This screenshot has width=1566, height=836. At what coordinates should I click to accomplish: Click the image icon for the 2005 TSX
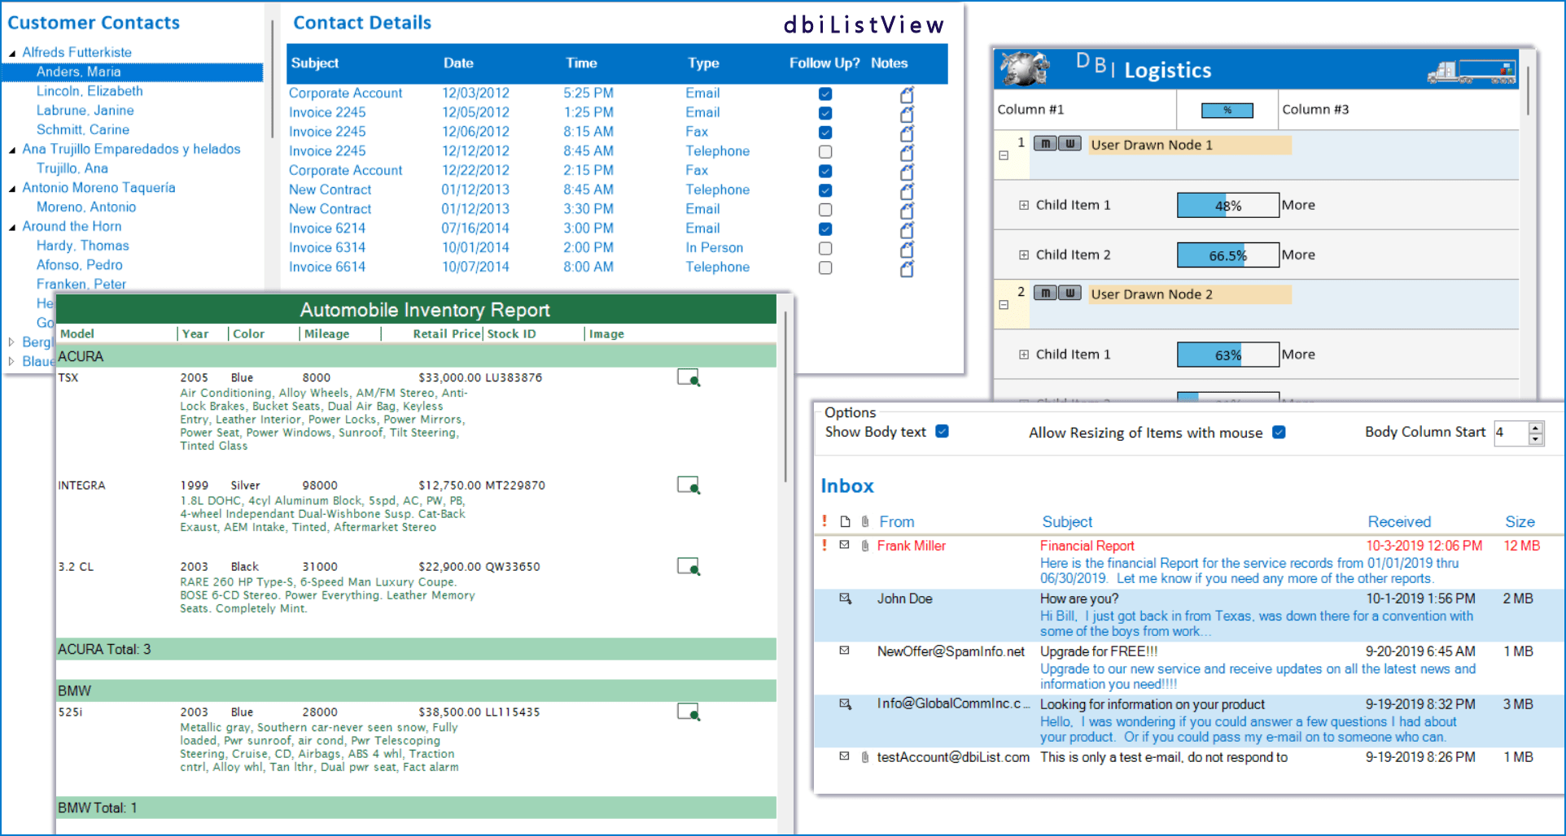689,377
